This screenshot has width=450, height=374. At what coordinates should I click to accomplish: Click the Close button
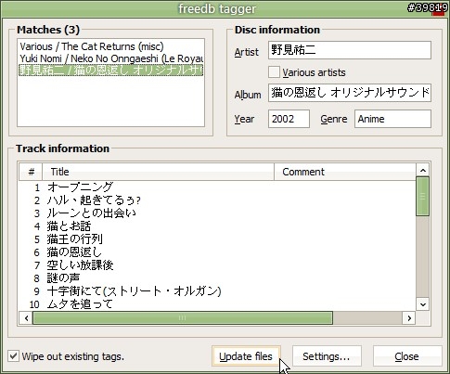coord(407,356)
